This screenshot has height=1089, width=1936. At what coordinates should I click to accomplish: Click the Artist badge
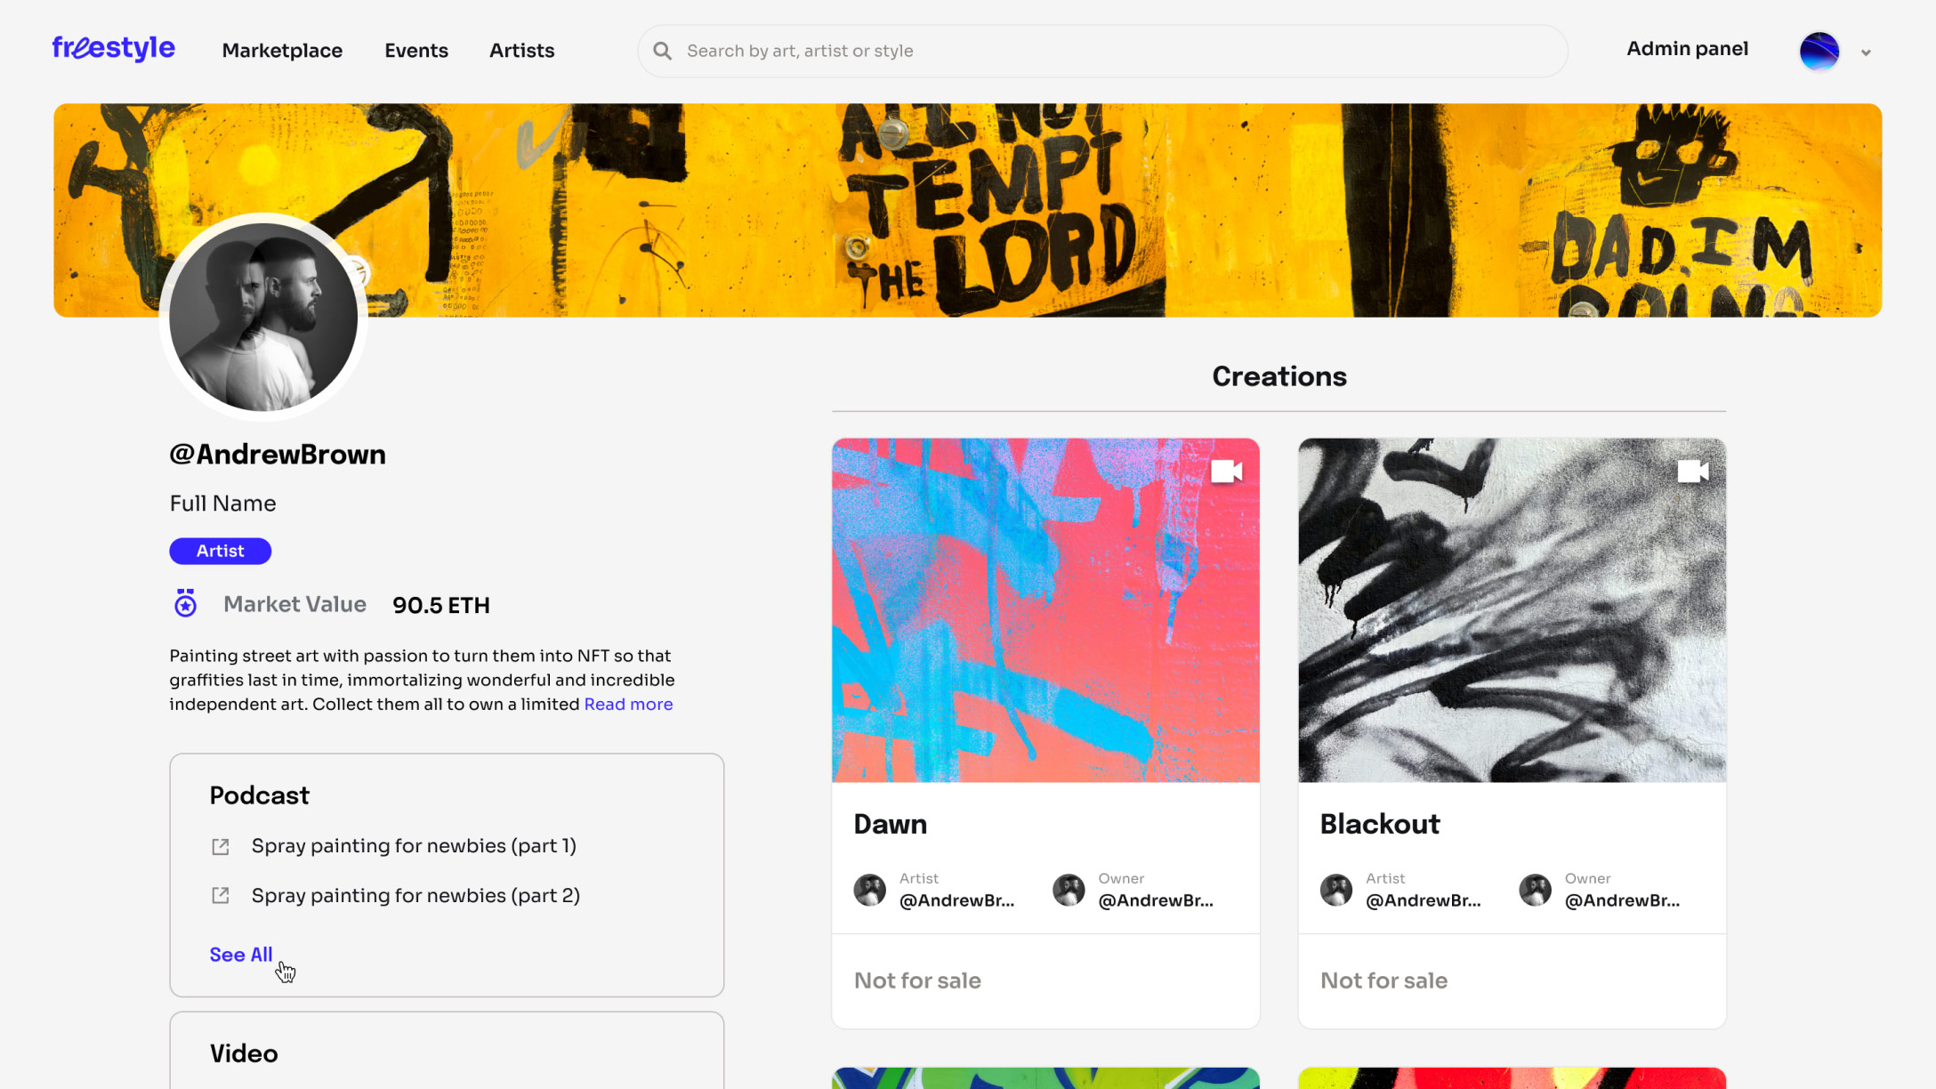coord(220,551)
